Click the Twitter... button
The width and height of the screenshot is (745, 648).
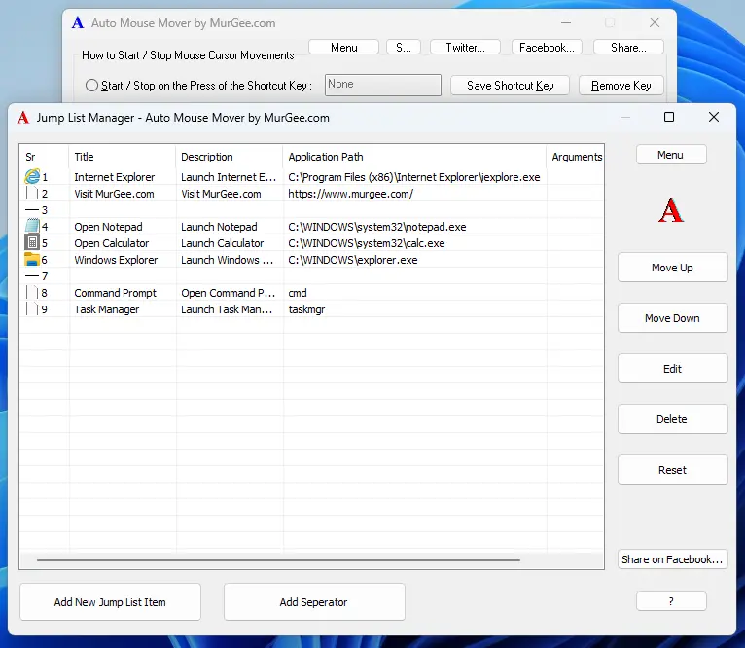[465, 47]
